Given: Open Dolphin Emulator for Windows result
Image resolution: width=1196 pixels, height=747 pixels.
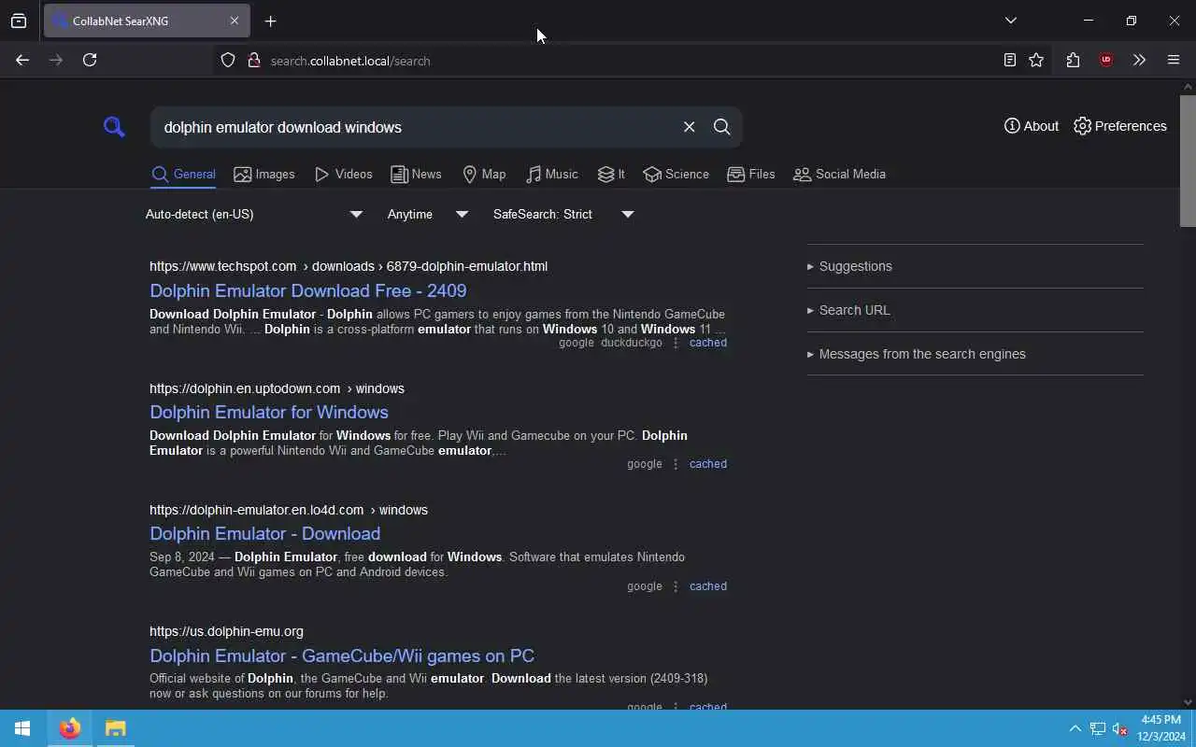Looking at the screenshot, I should (269, 412).
